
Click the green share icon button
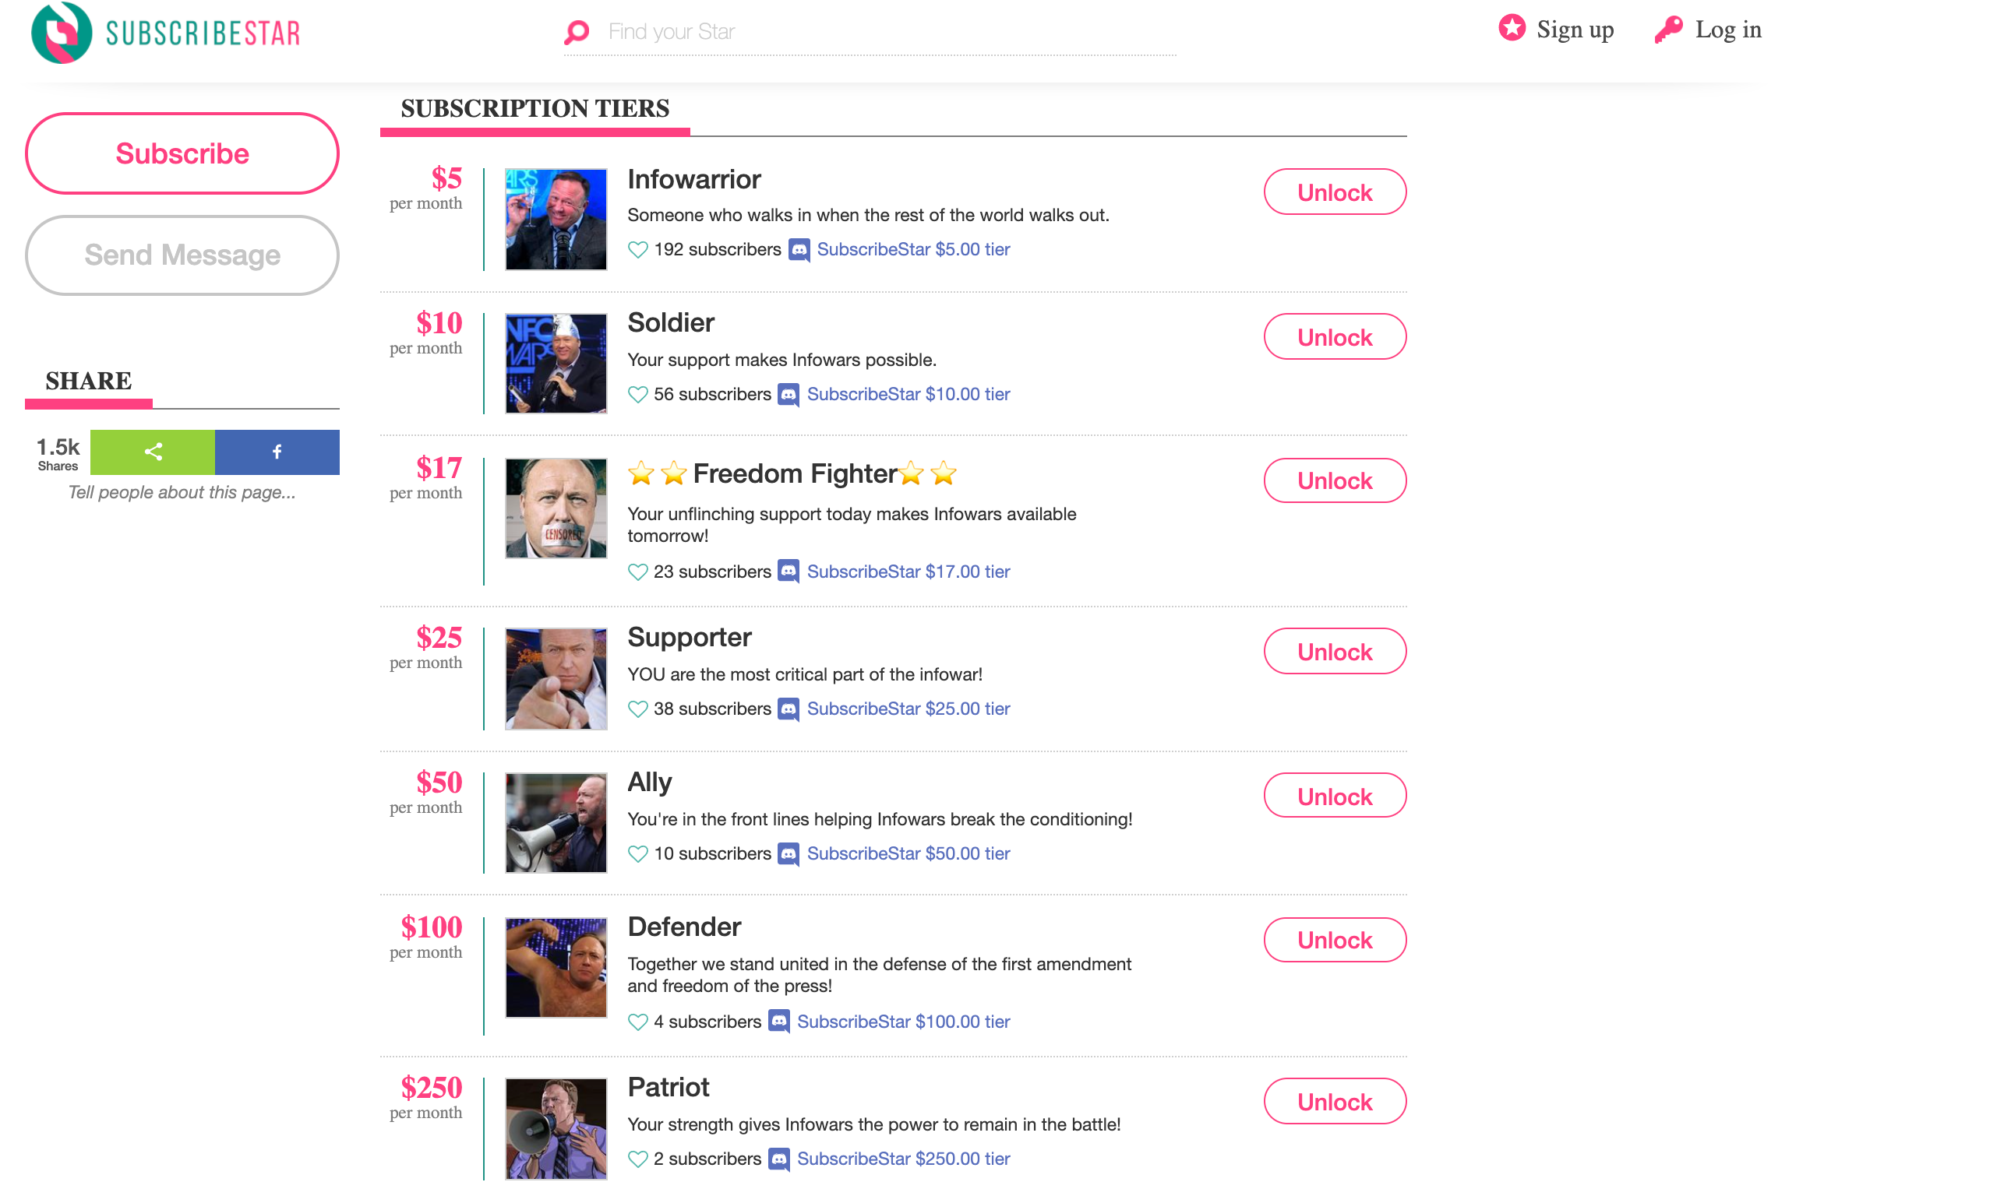[153, 452]
